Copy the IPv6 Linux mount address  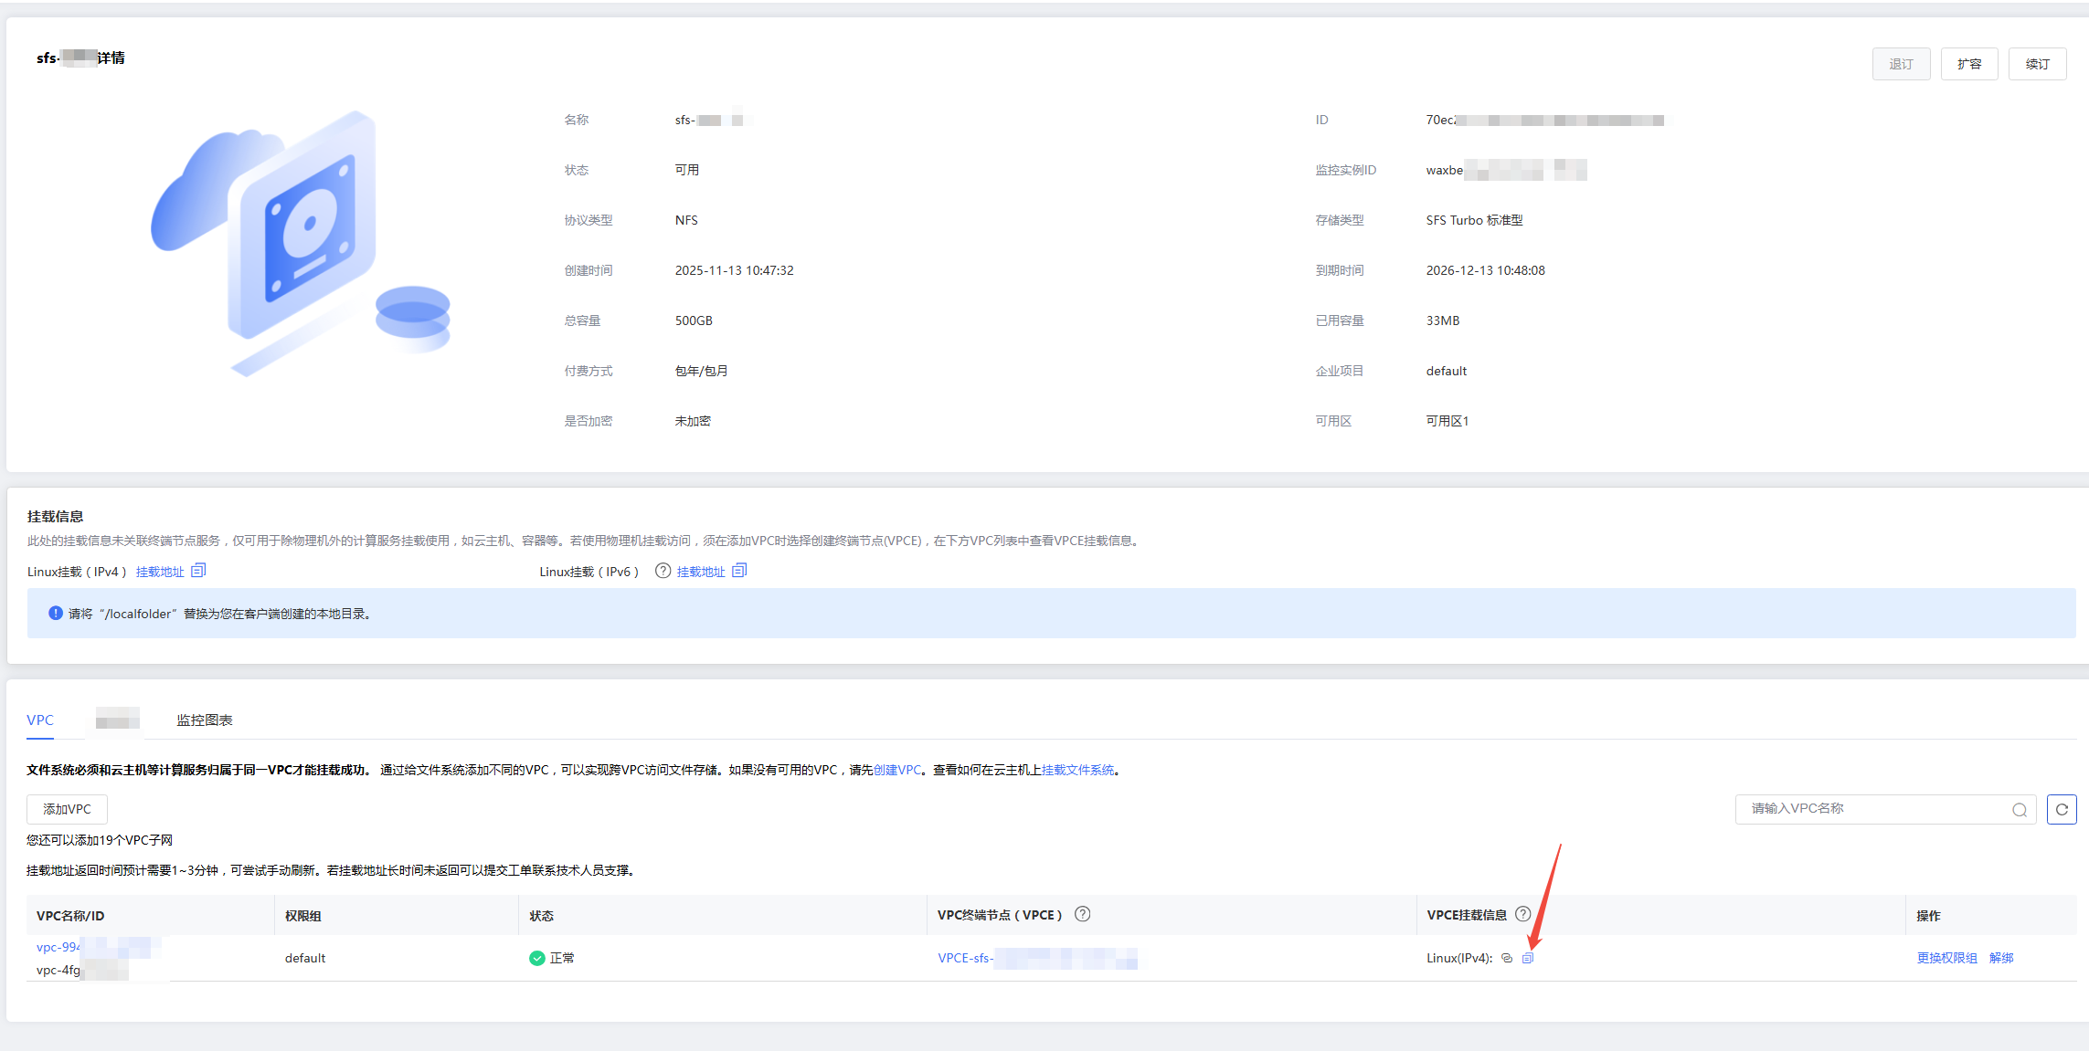739,571
